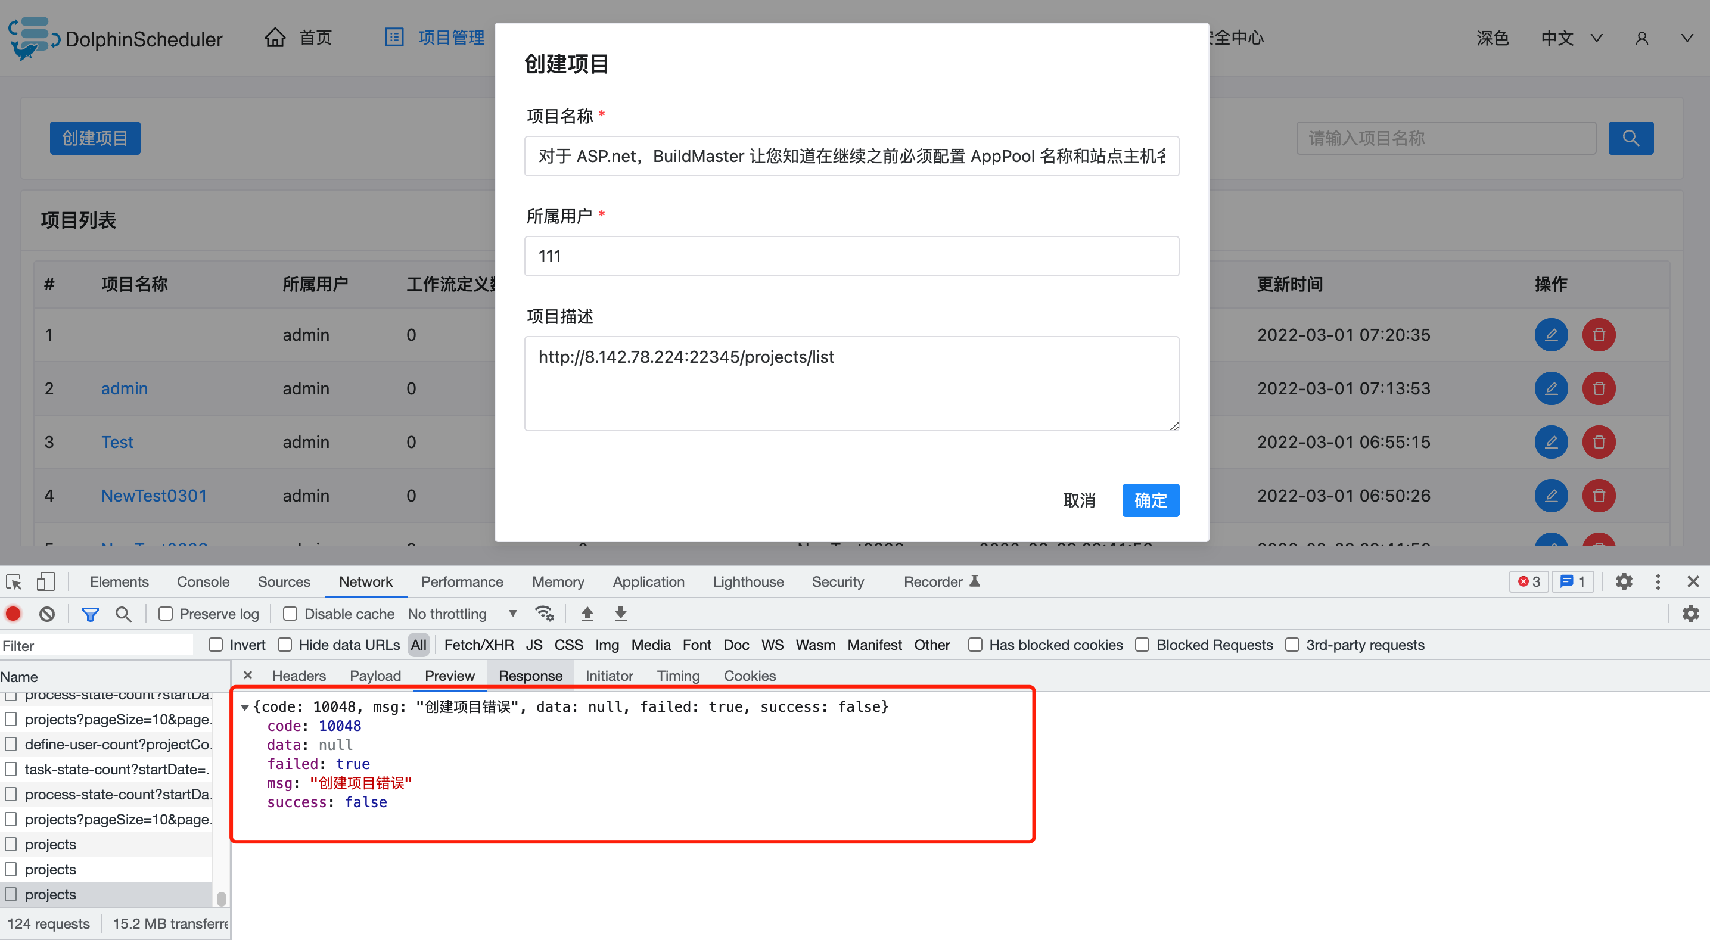The width and height of the screenshot is (1710, 940).
Task: Confirm project creation with 确定 button
Action: (1151, 500)
